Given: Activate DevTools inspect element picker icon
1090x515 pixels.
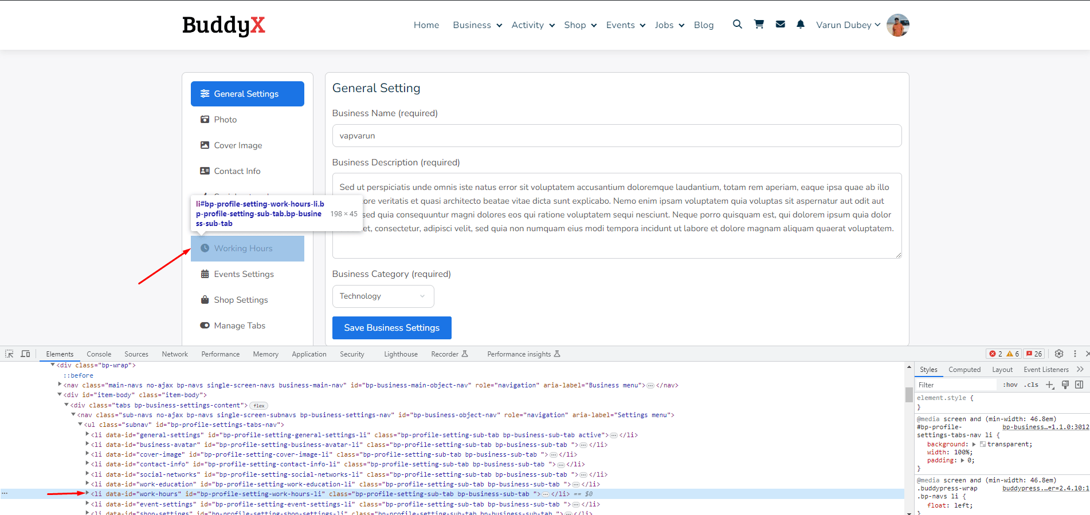Looking at the screenshot, I should pos(9,354).
